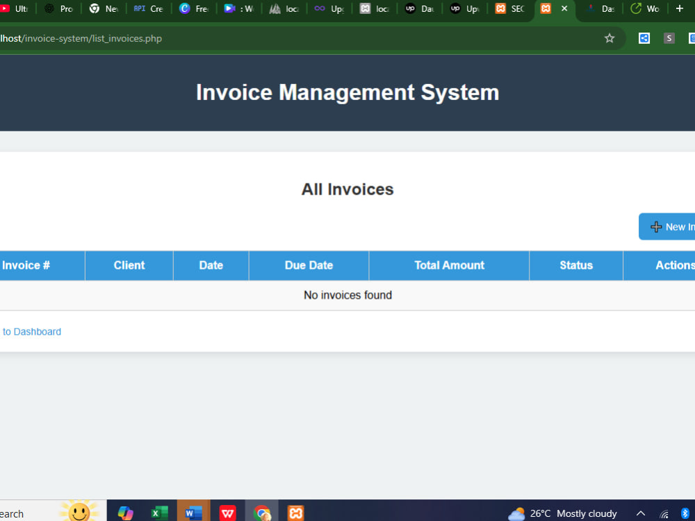
Task: Switch to the Fre tab
Action: click(x=194, y=9)
